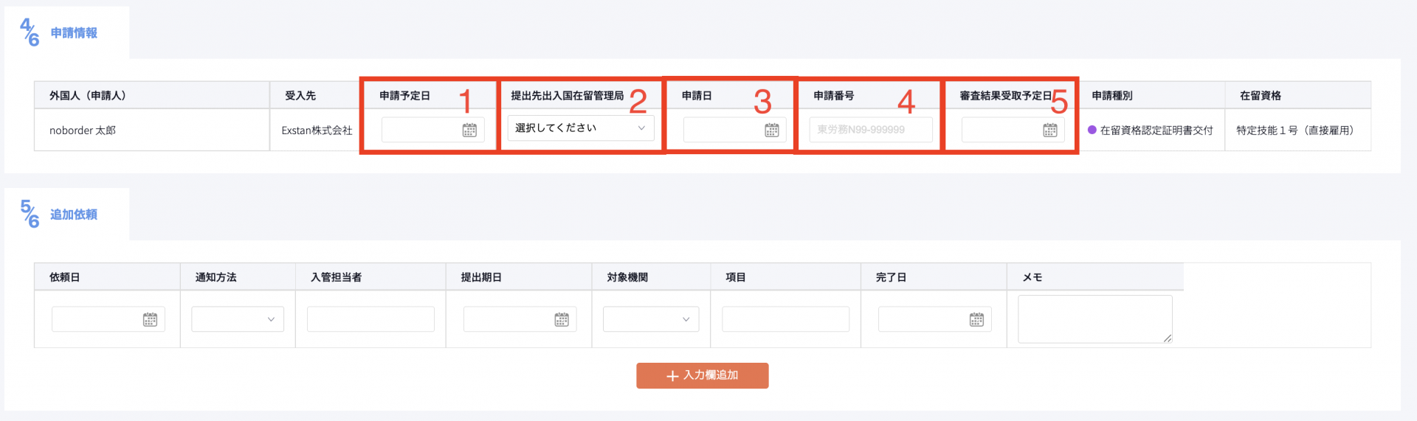Click the plus icon on 入力欄追加 button
Viewport: 1417px width, 421px height.
tap(672, 376)
